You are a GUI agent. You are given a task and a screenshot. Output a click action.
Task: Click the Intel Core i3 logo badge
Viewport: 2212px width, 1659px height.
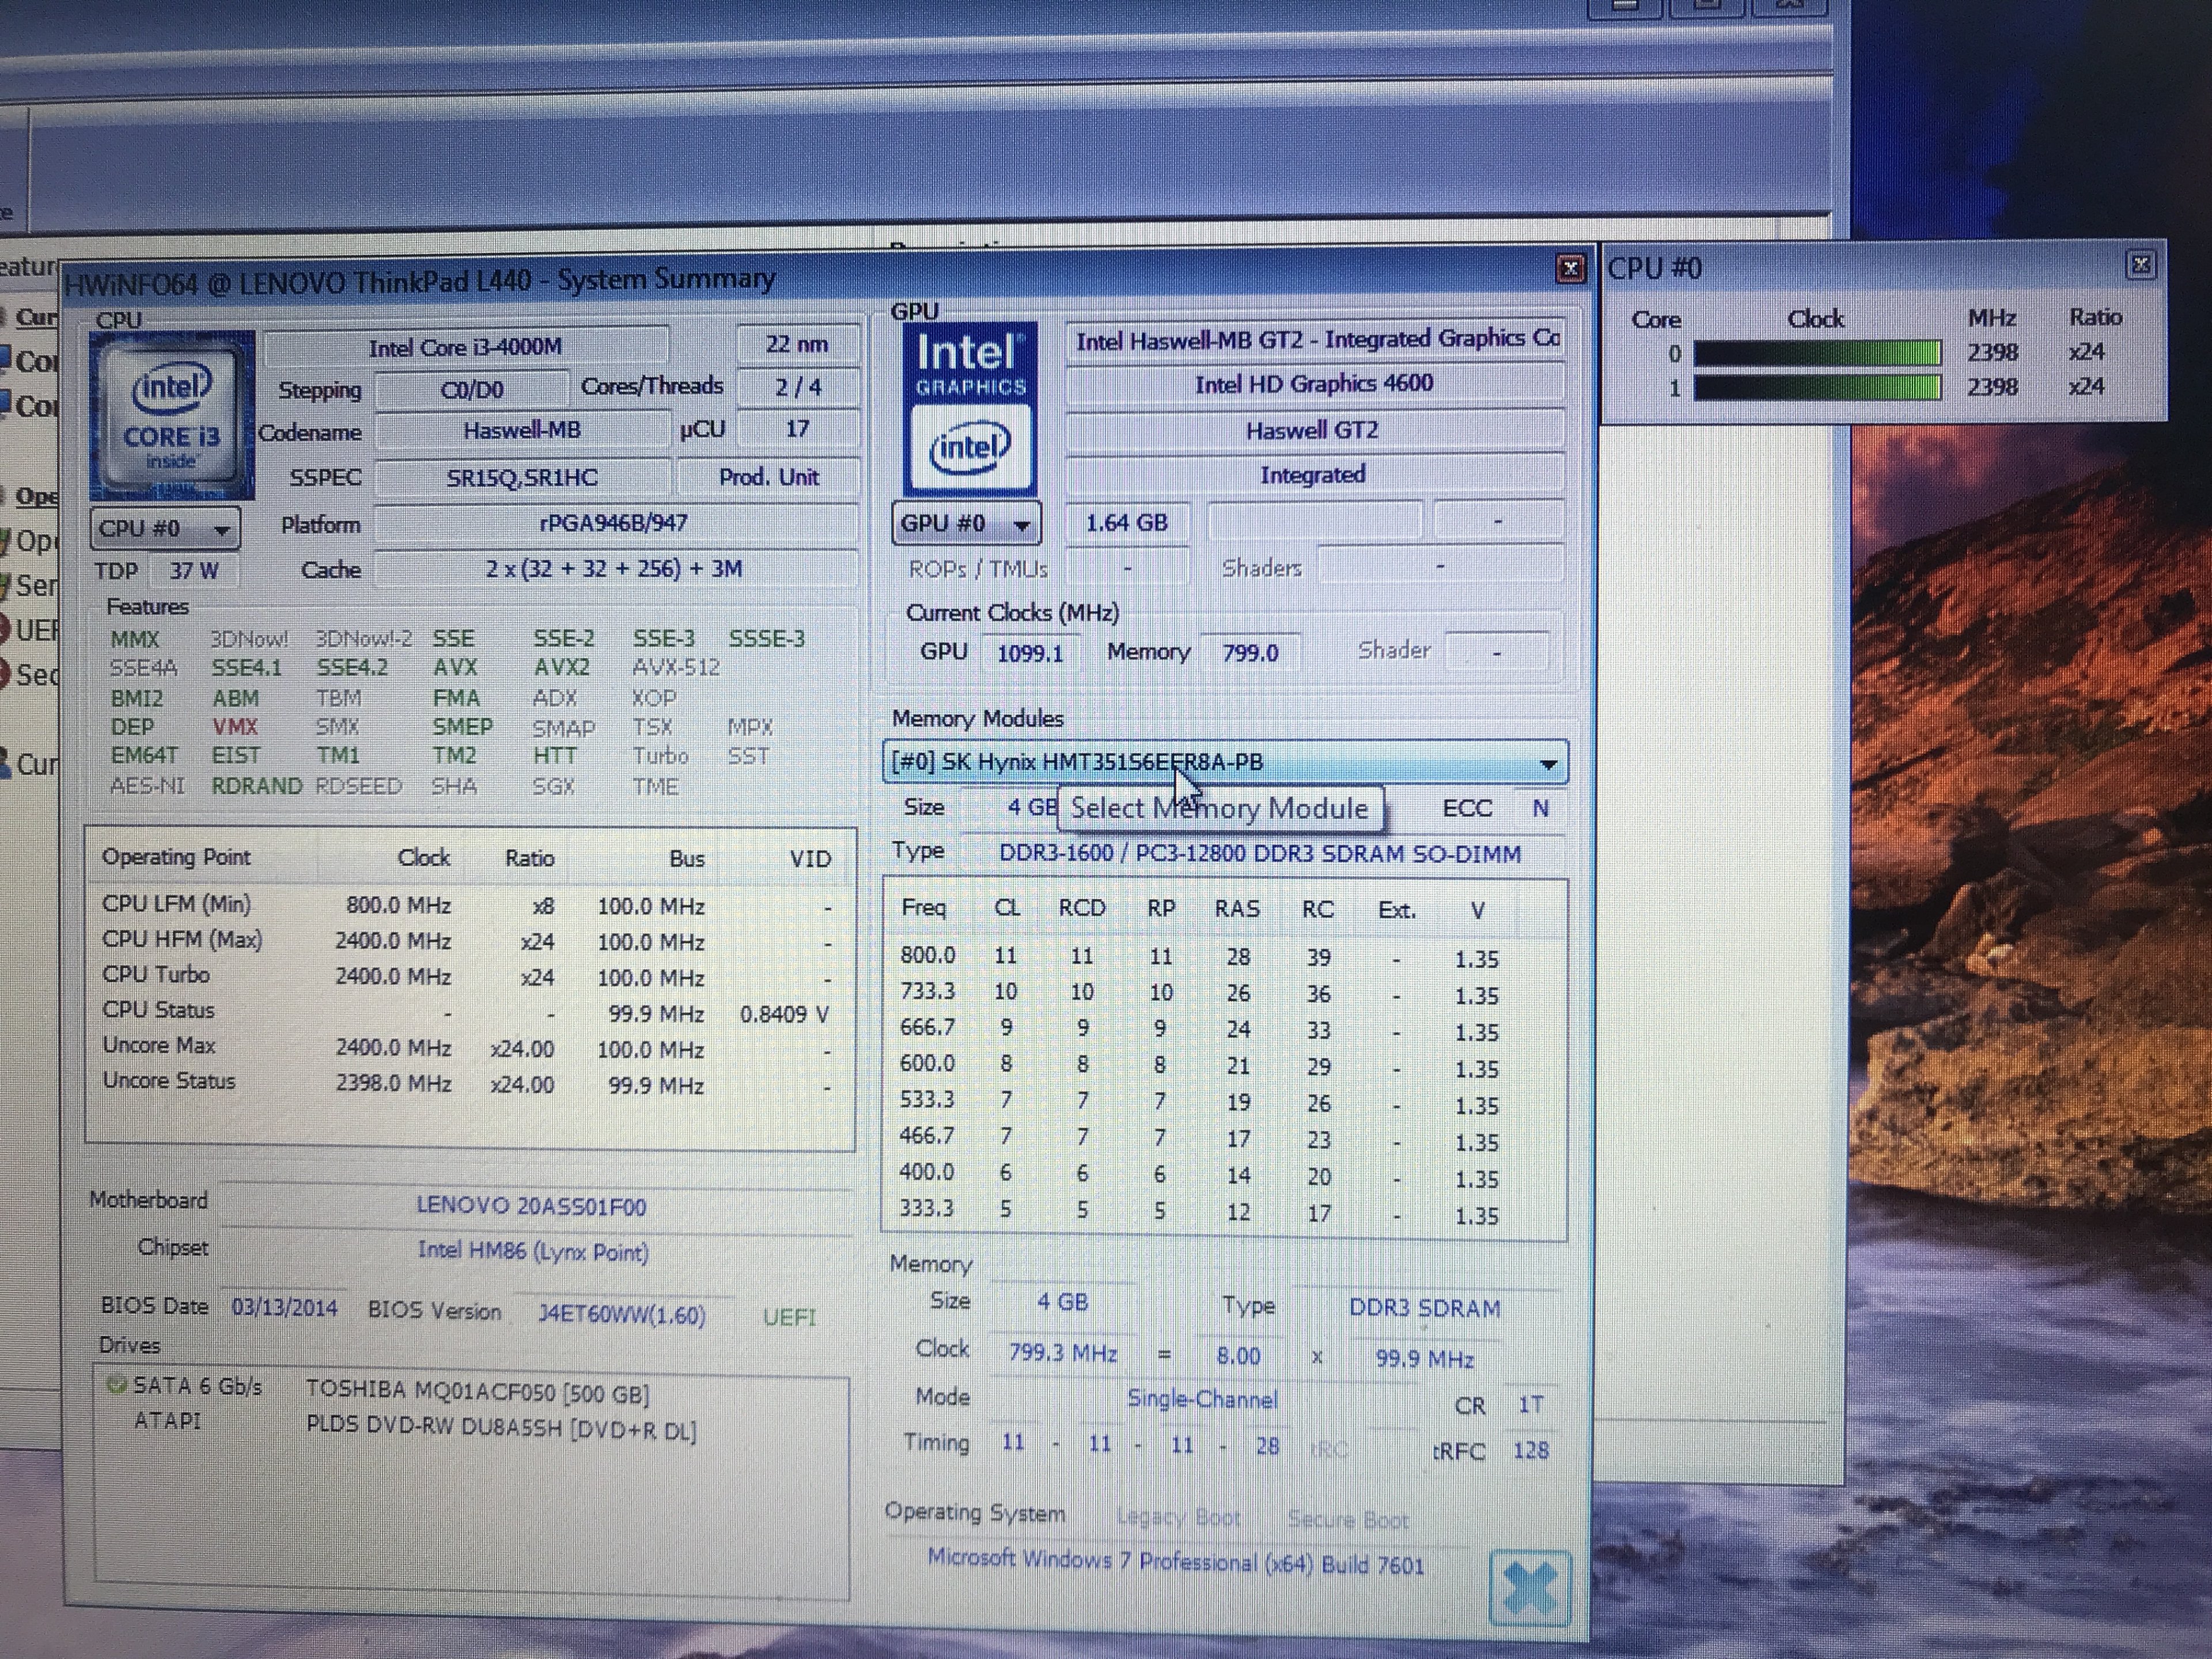click(172, 417)
